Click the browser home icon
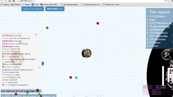The width and height of the screenshot is (173, 97). click(14, 1)
